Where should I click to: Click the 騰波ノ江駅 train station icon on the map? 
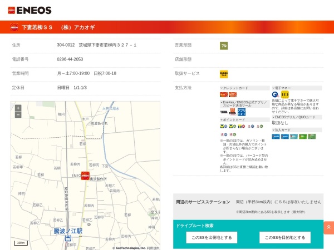click(68, 238)
